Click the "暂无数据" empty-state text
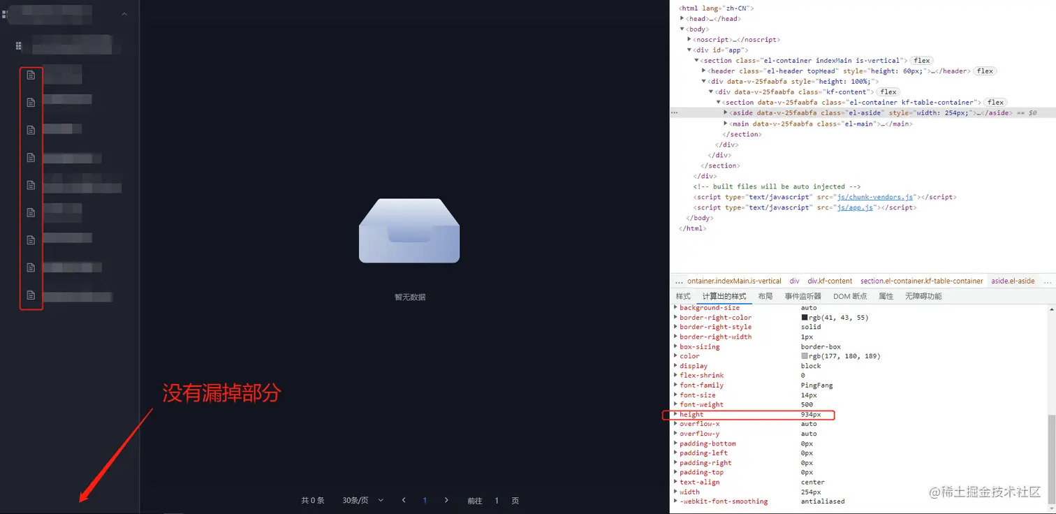The height and width of the screenshot is (514, 1056). 410,297
